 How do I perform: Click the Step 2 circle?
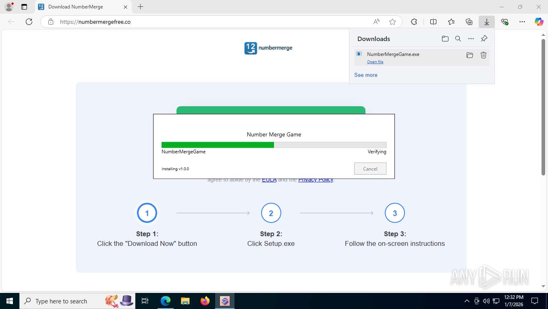click(271, 213)
